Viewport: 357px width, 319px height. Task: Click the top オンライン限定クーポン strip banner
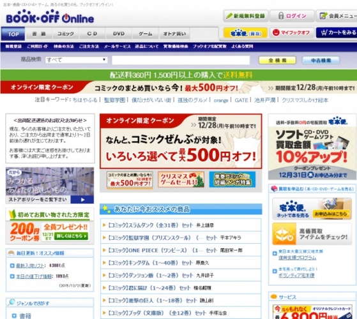(179, 87)
